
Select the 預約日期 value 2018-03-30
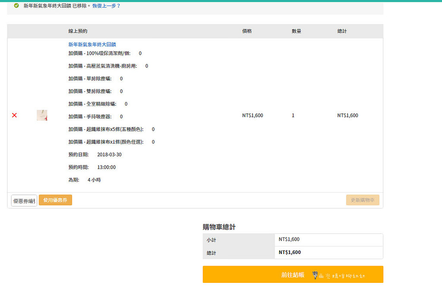click(x=106, y=154)
